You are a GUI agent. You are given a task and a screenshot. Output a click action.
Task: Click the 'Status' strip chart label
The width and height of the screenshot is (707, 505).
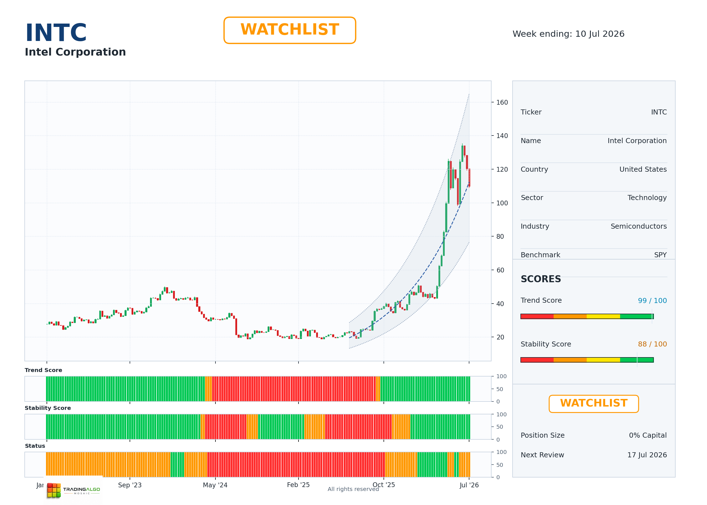[35, 446]
